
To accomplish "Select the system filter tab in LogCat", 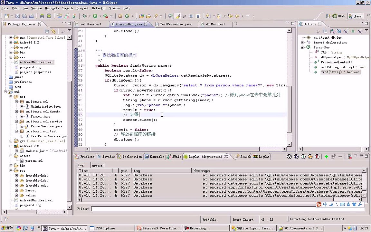I will (x=97, y=166).
